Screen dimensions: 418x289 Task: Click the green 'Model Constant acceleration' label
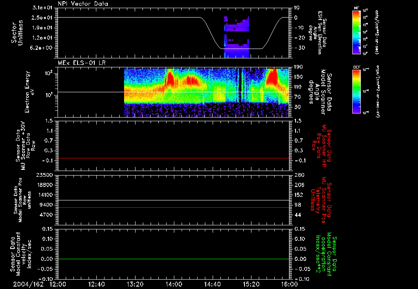click(x=326, y=255)
